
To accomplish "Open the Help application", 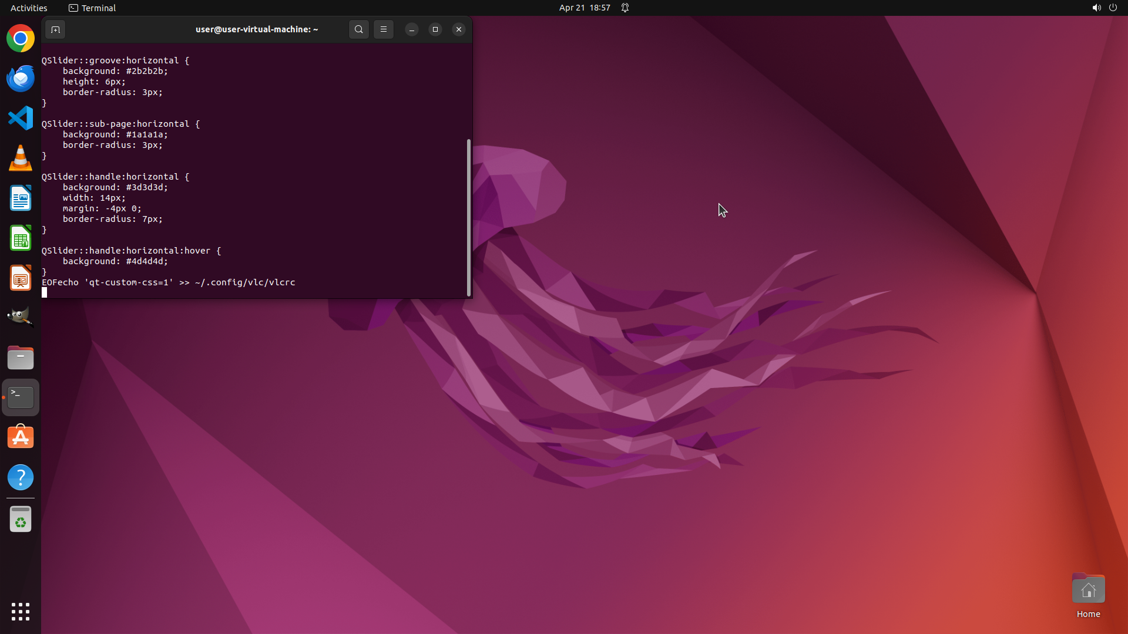I will coord(21,477).
